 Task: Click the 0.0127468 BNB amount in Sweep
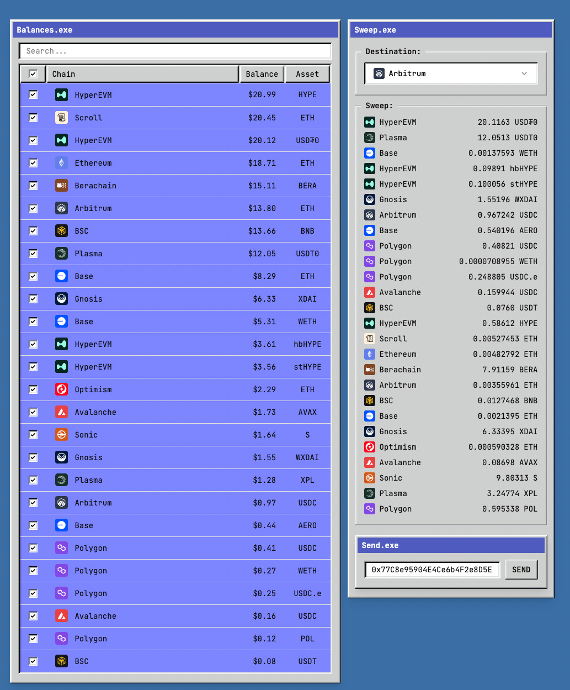[507, 401]
